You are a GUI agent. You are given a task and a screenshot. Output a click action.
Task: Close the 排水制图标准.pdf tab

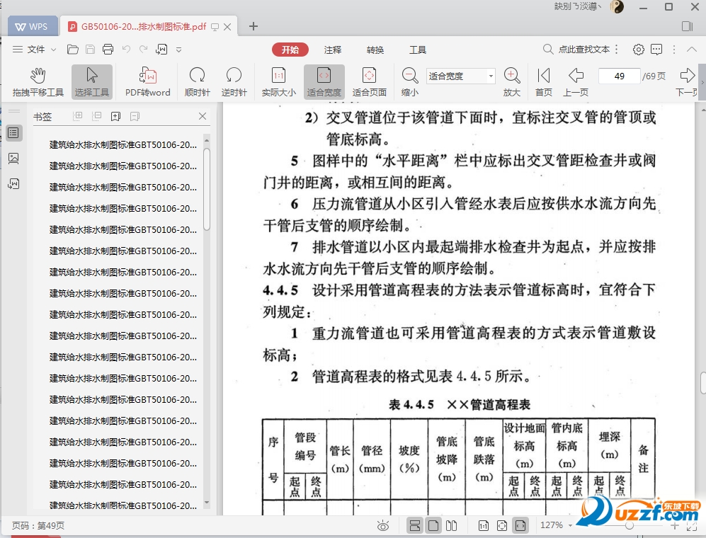[x=227, y=27]
